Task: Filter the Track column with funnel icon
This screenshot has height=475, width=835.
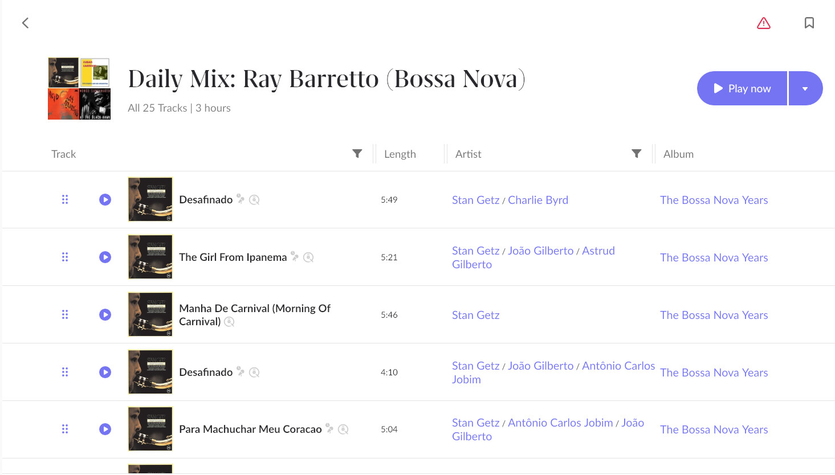Action: point(357,154)
